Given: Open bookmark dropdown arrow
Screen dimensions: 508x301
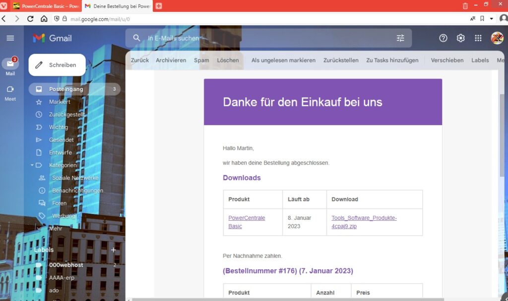Looking at the screenshot, I should pyautogui.click(x=492, y=19).
